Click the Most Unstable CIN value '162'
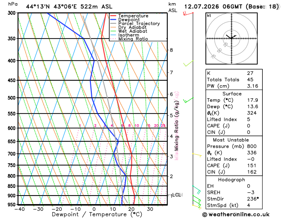Screen dimensions: 283x218 [252, 172]
